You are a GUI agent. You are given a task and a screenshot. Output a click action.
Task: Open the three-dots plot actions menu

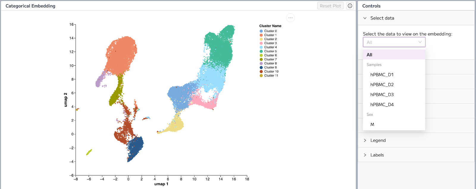290,18
